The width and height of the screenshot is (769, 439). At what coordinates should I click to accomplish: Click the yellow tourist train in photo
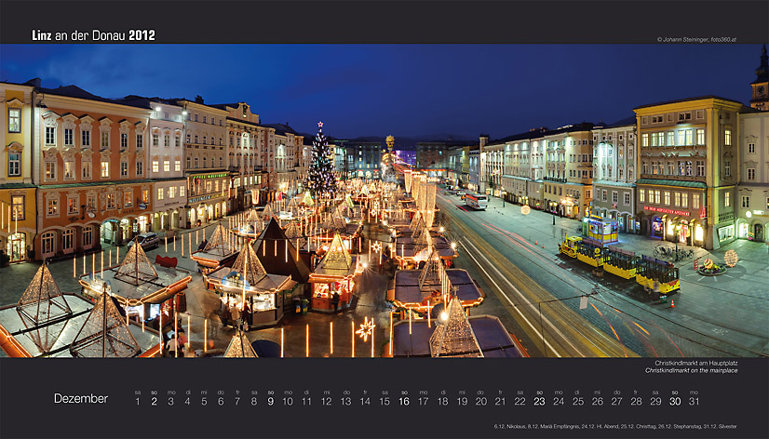[619, 263]
